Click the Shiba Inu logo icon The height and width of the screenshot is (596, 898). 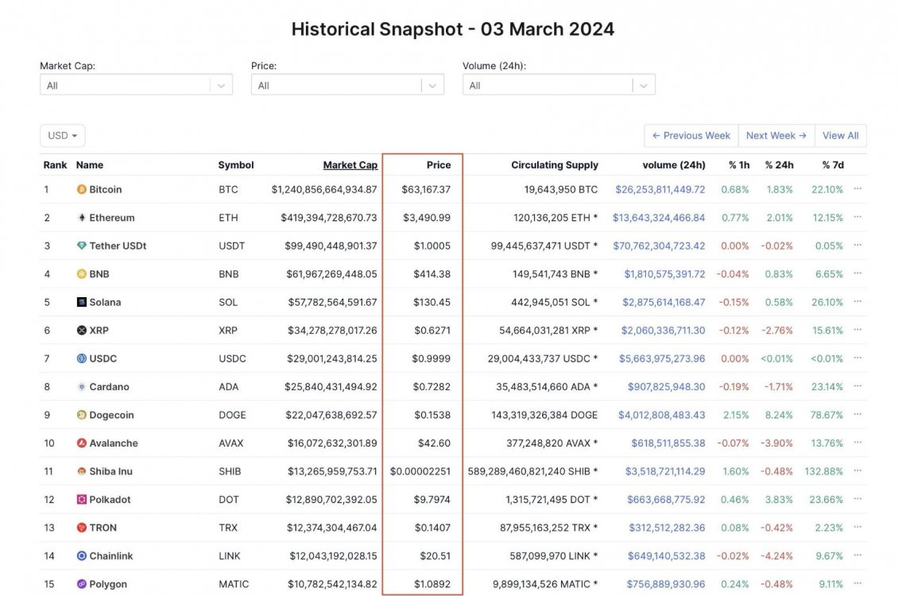[81, 471]
